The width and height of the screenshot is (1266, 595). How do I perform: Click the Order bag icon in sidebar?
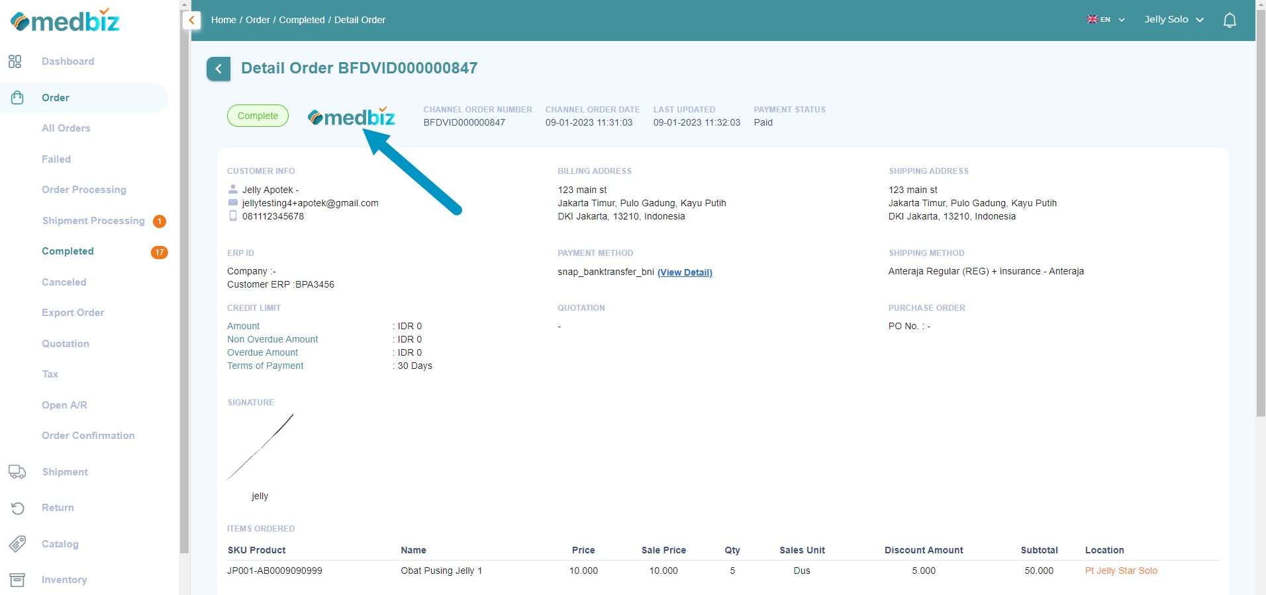[16, 97]
